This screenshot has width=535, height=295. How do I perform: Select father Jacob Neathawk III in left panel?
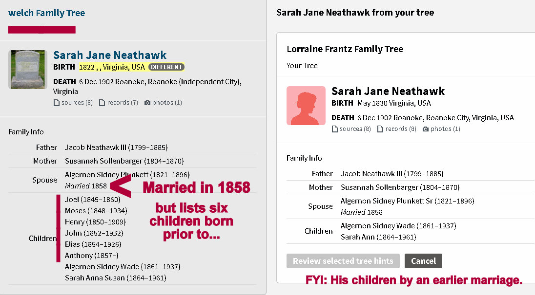point(116,147)
